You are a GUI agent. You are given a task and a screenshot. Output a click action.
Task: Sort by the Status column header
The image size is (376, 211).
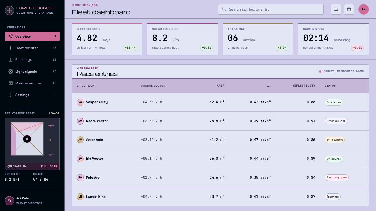coord(330,86)
